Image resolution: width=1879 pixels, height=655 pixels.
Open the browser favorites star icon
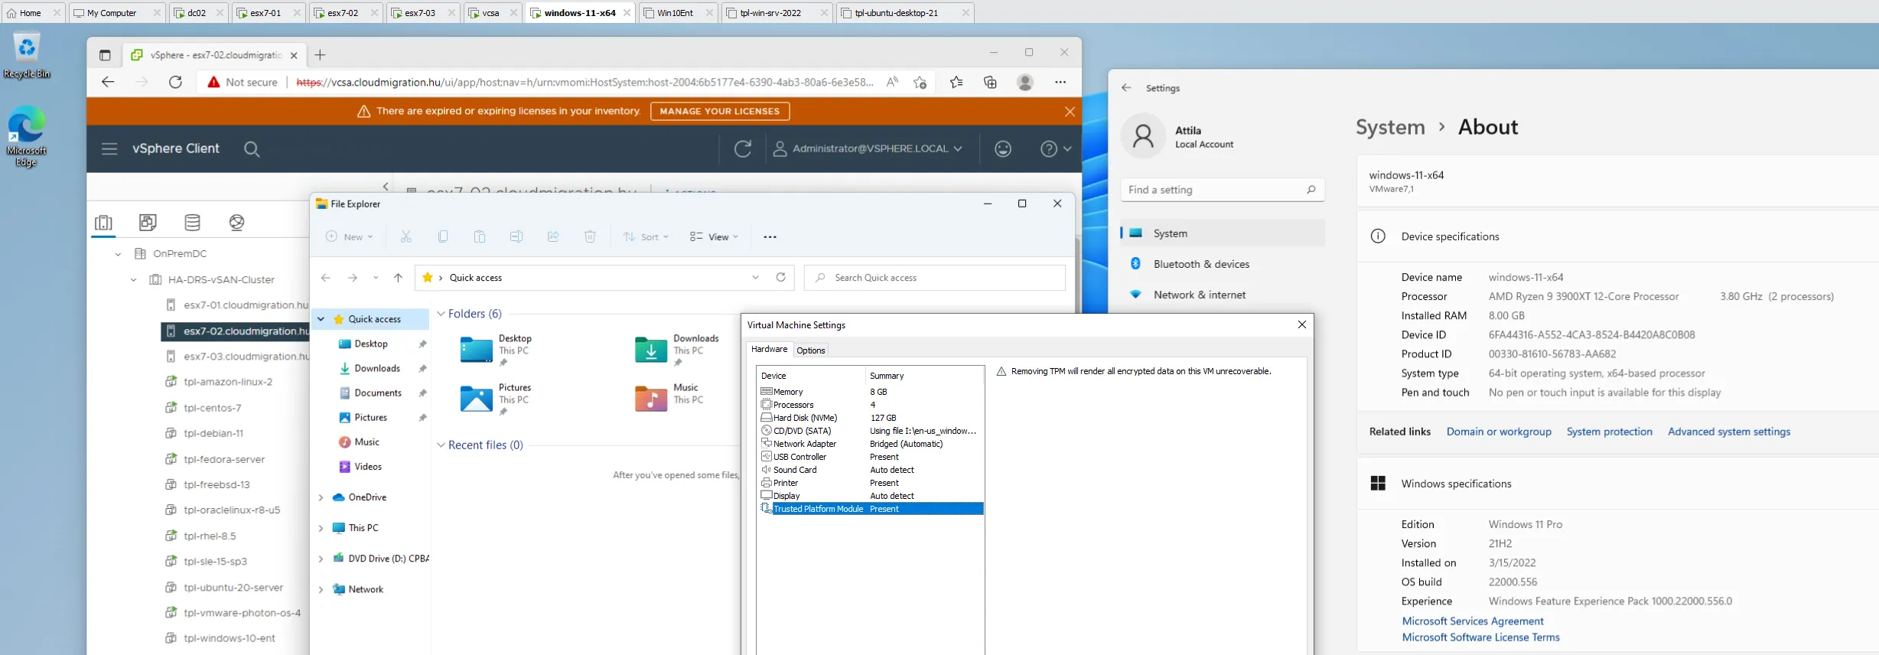(x=956, y=82)
